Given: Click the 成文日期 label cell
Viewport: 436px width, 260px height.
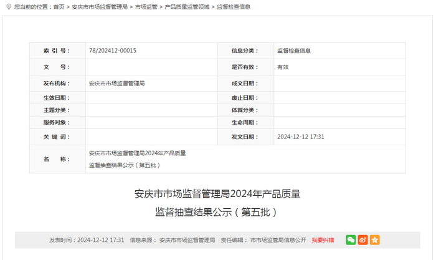Looking at the screenshot, I should point(246,84).
